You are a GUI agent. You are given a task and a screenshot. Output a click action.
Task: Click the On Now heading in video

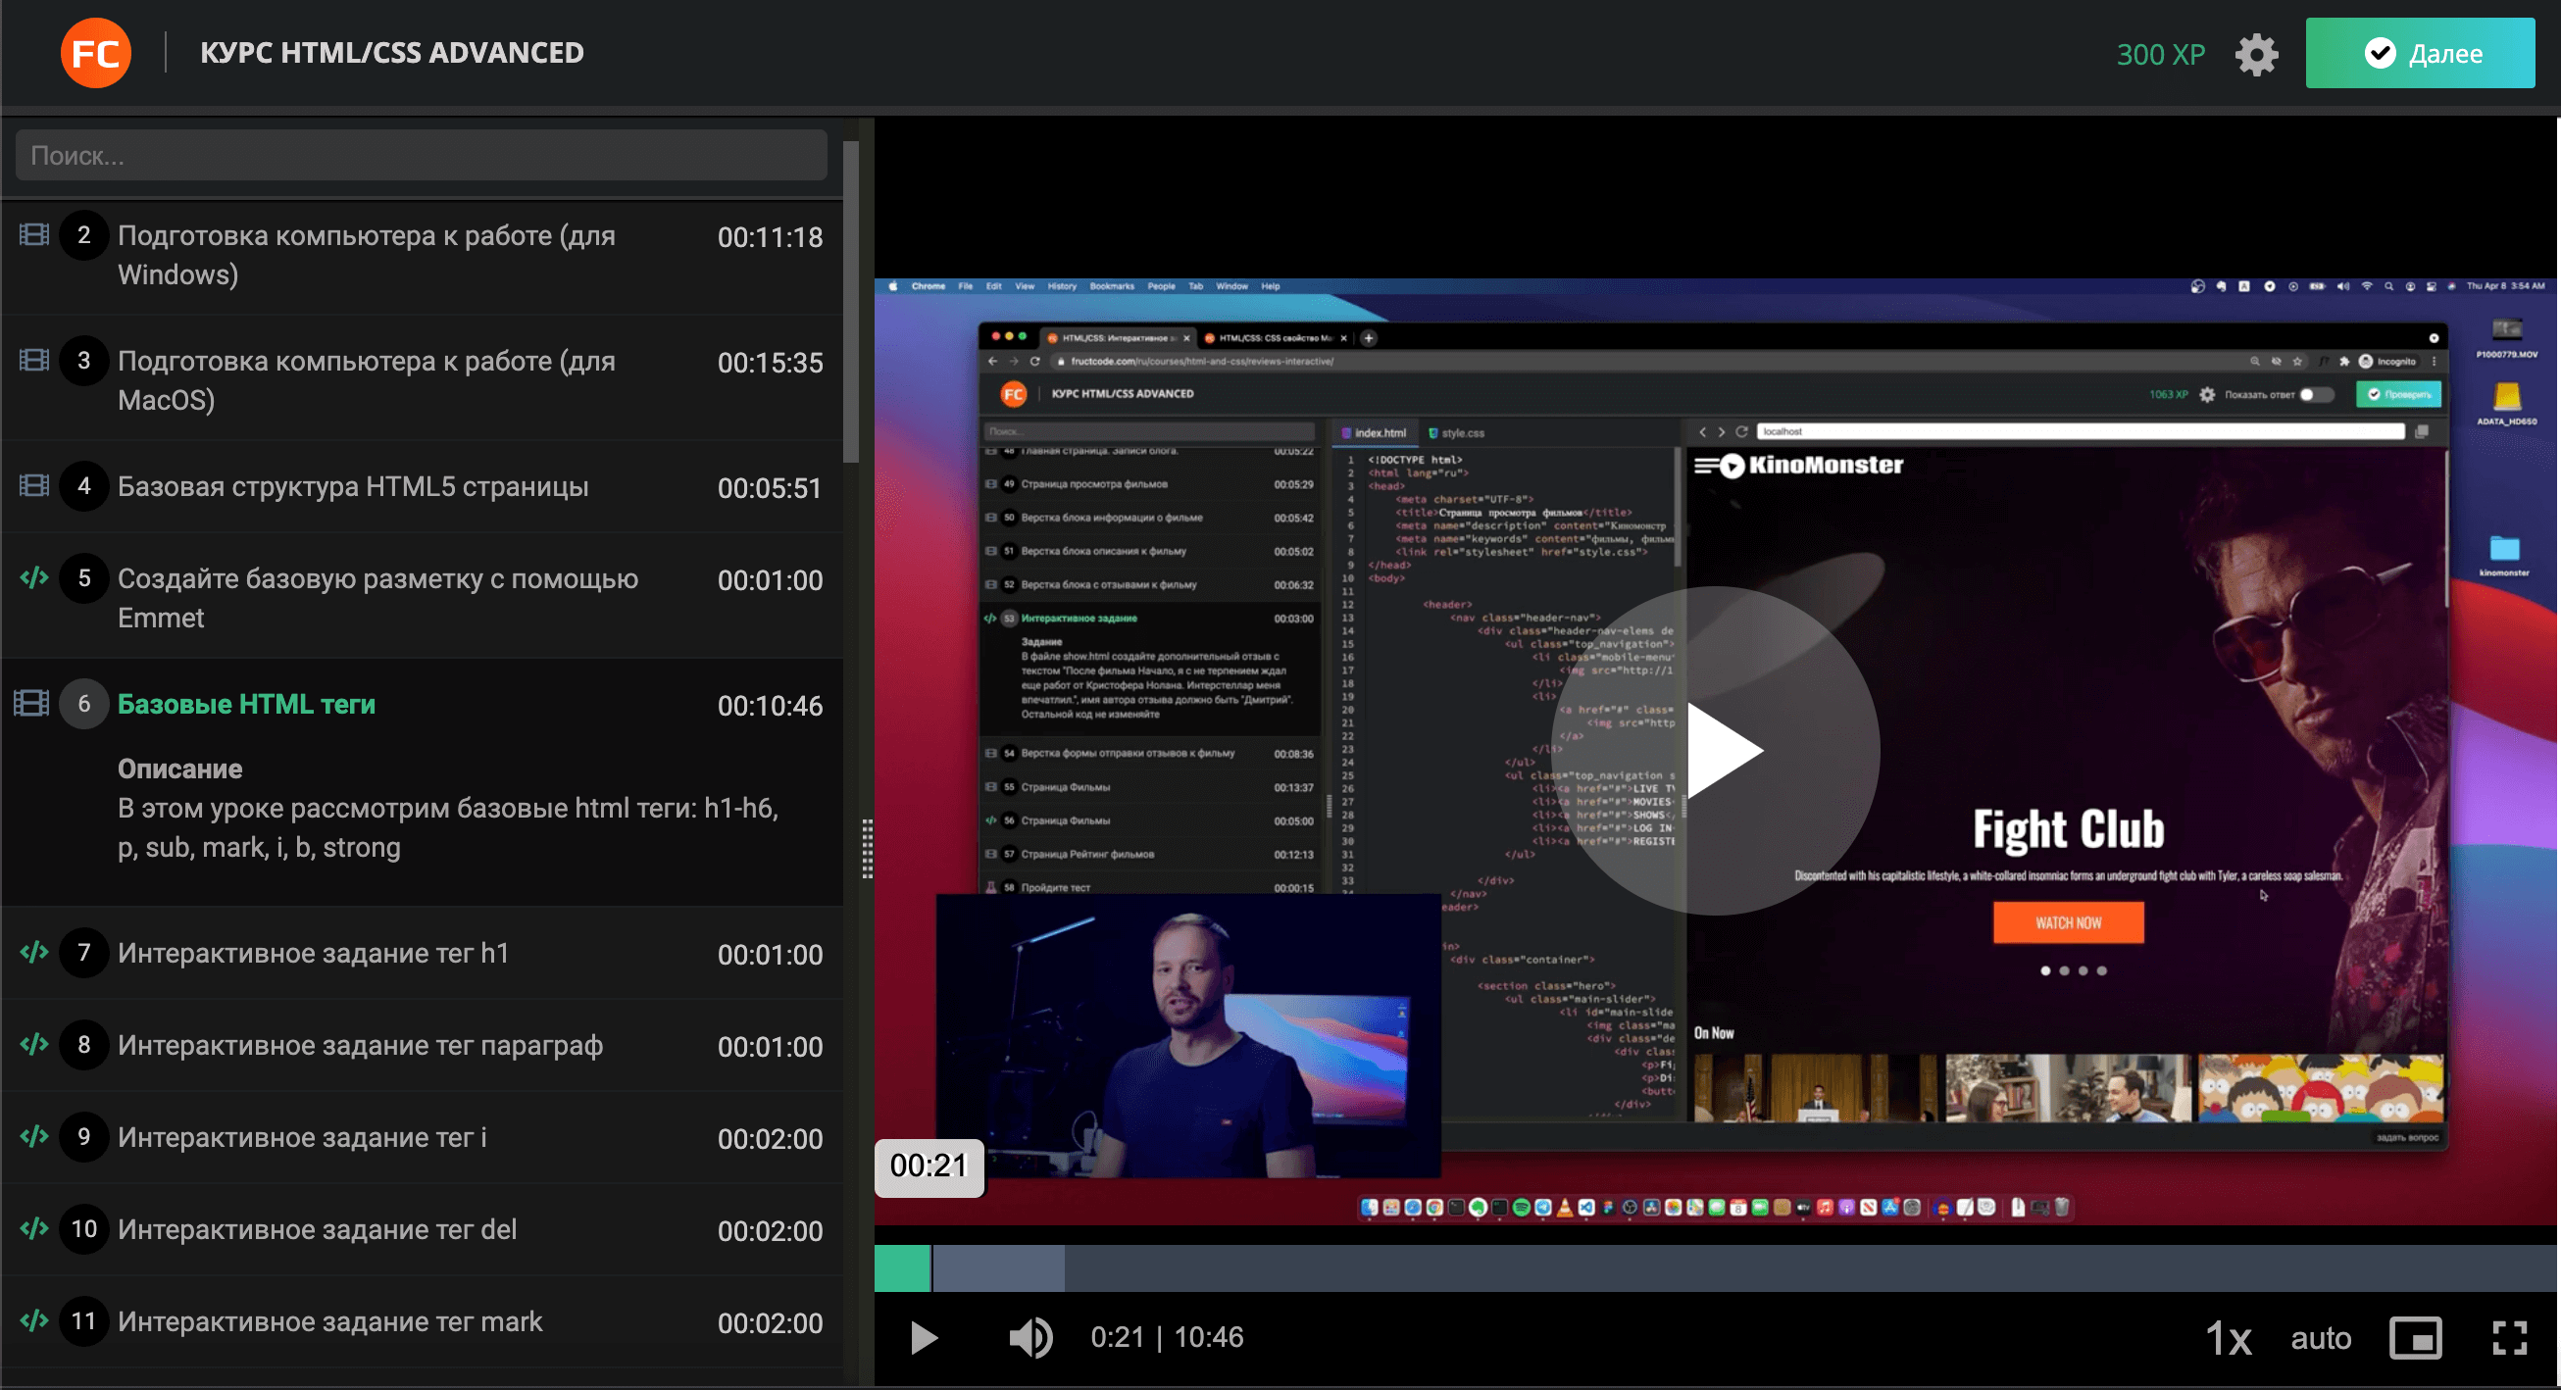1714,1034
